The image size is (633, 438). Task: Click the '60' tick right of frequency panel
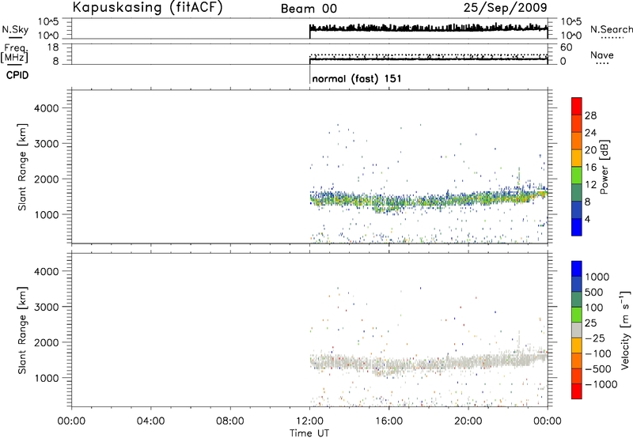566,47
